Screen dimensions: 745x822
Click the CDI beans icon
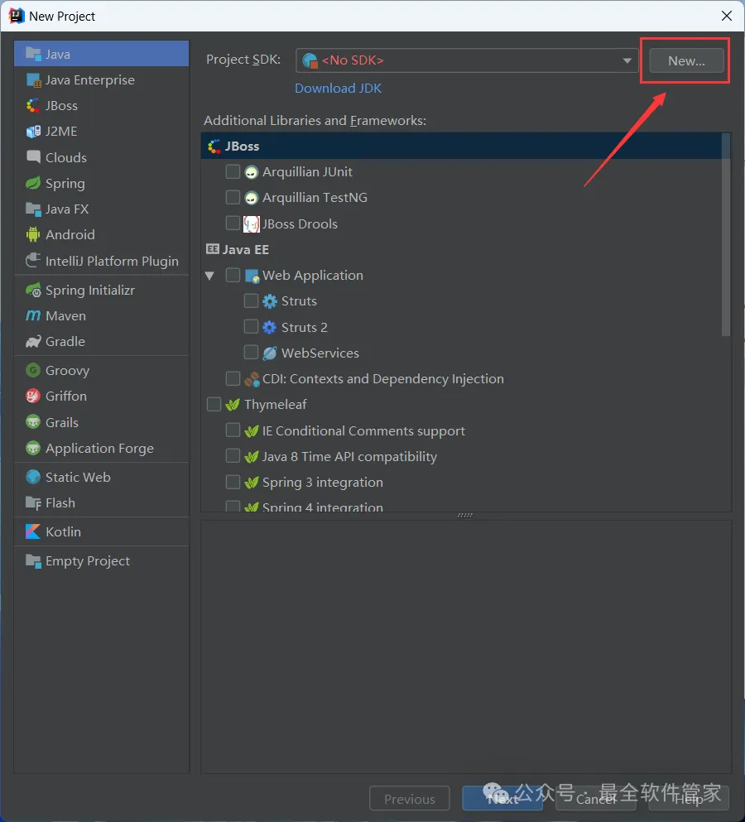(x=252, y=379)
